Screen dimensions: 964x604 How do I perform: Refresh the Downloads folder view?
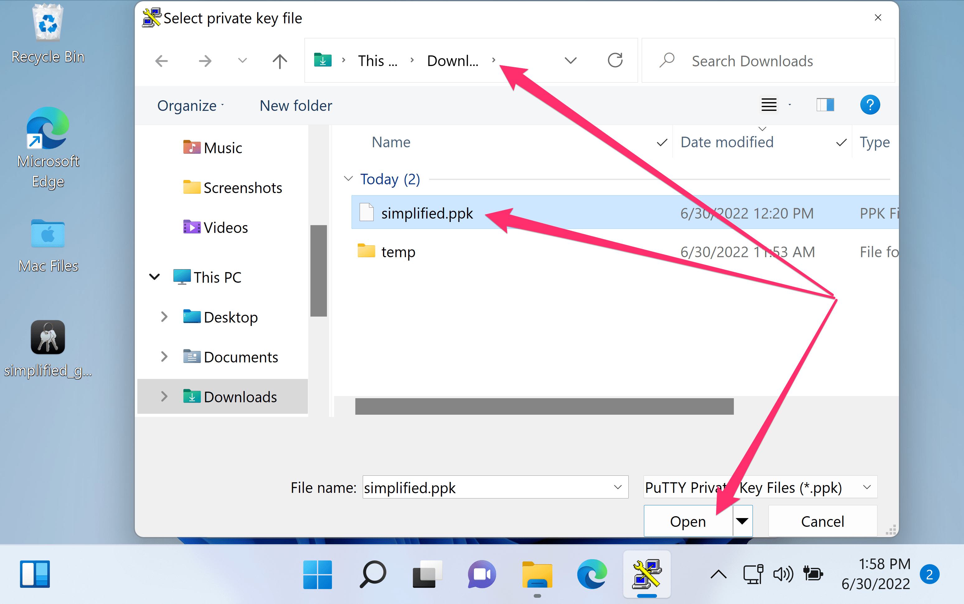point(615,60)
